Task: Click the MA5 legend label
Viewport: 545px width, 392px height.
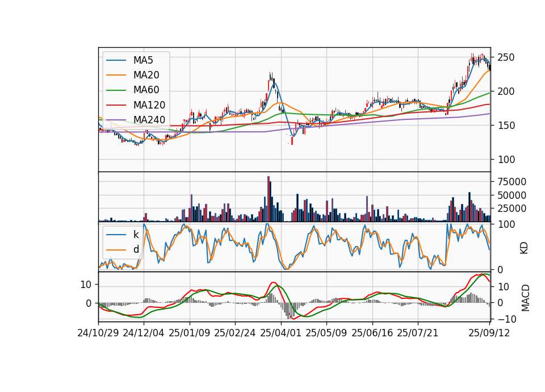Action: point(143,60)
